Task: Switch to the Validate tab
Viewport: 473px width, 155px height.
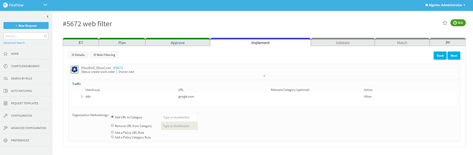Action: point(342,43)
